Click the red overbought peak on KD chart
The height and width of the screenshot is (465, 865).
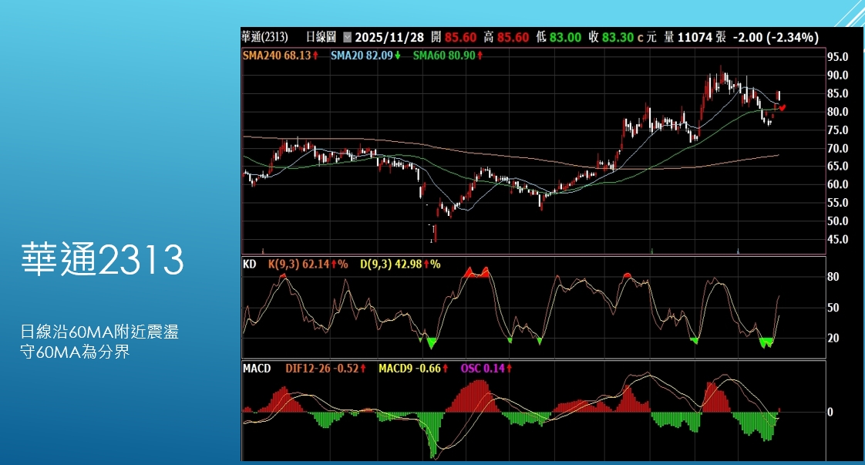pyautogui.click(x=476, y=272)
